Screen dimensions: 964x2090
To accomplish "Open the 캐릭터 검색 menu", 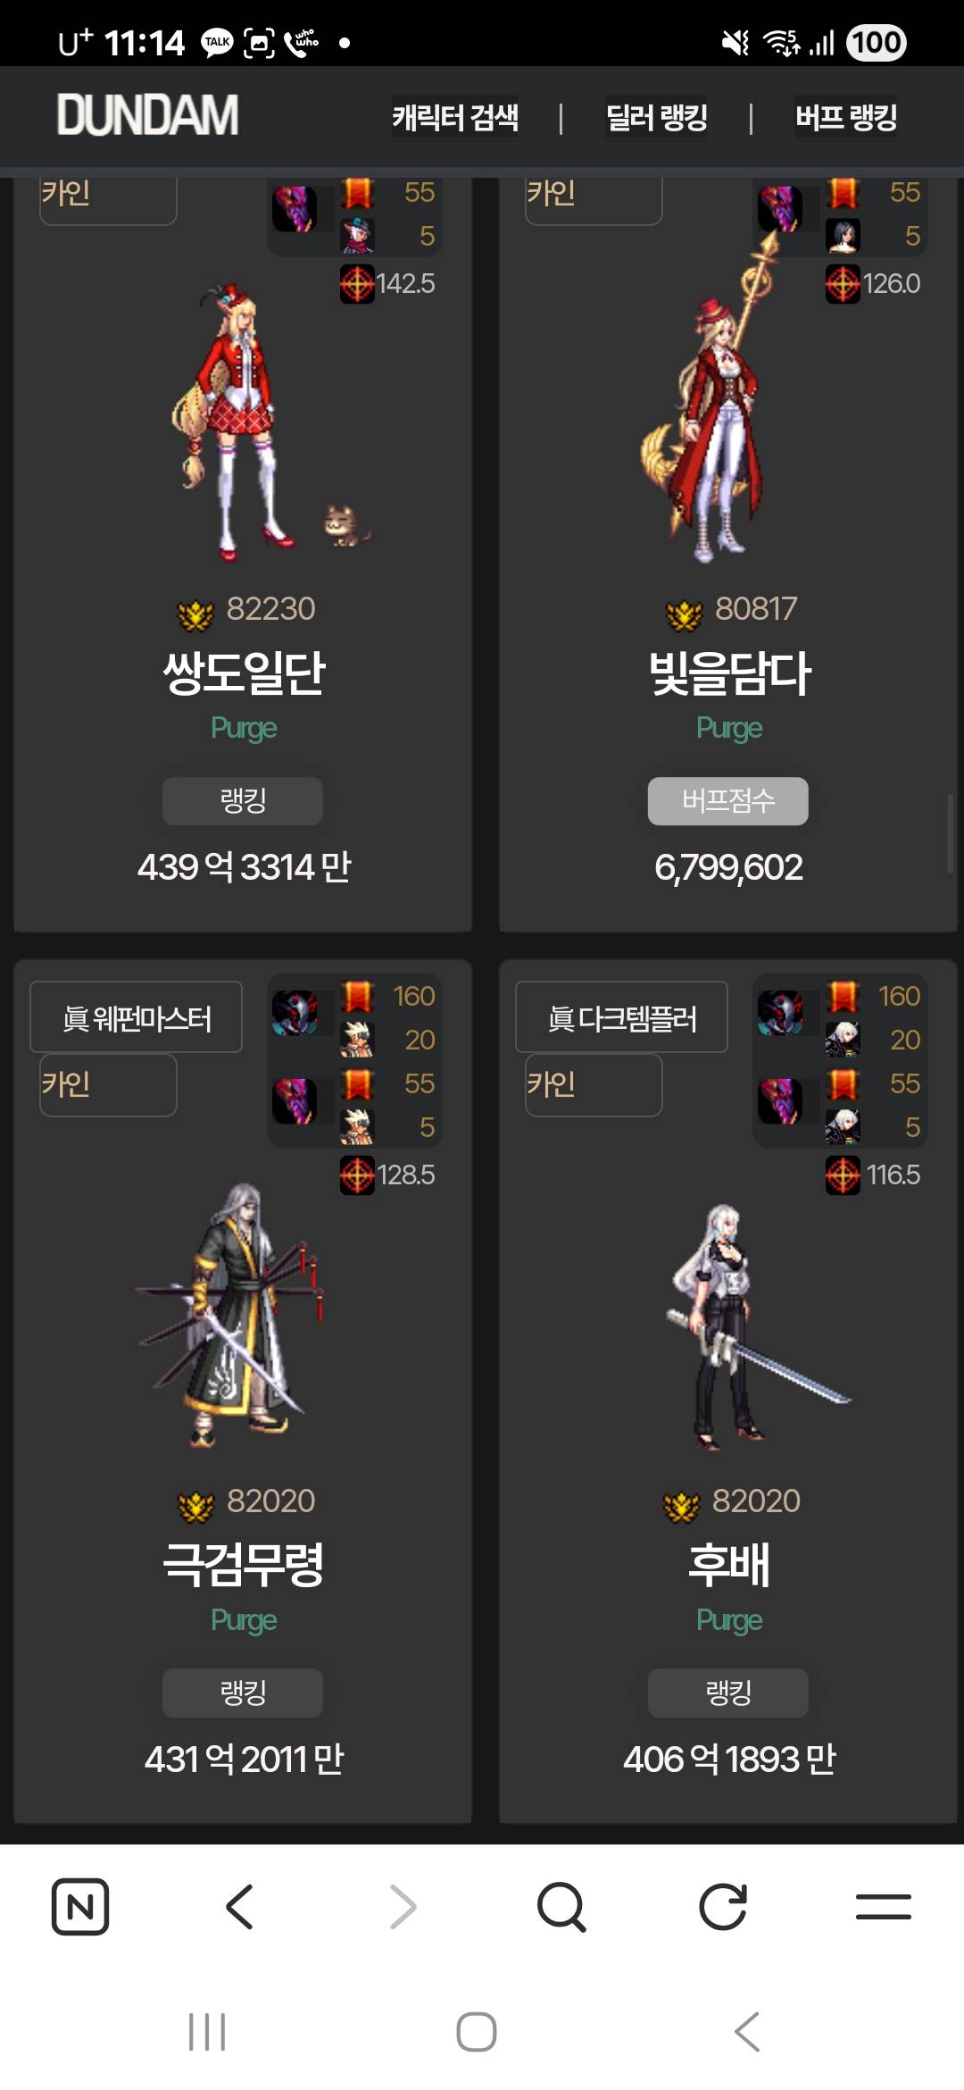I will point(455,117).
